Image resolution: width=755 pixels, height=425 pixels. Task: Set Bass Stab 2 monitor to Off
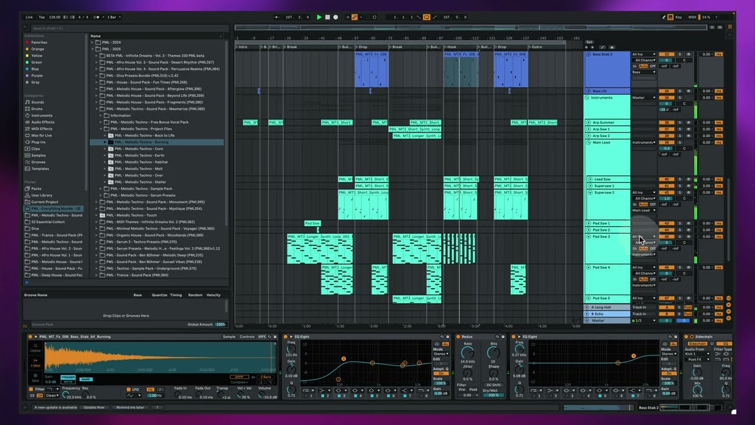(x=652, y=66)
